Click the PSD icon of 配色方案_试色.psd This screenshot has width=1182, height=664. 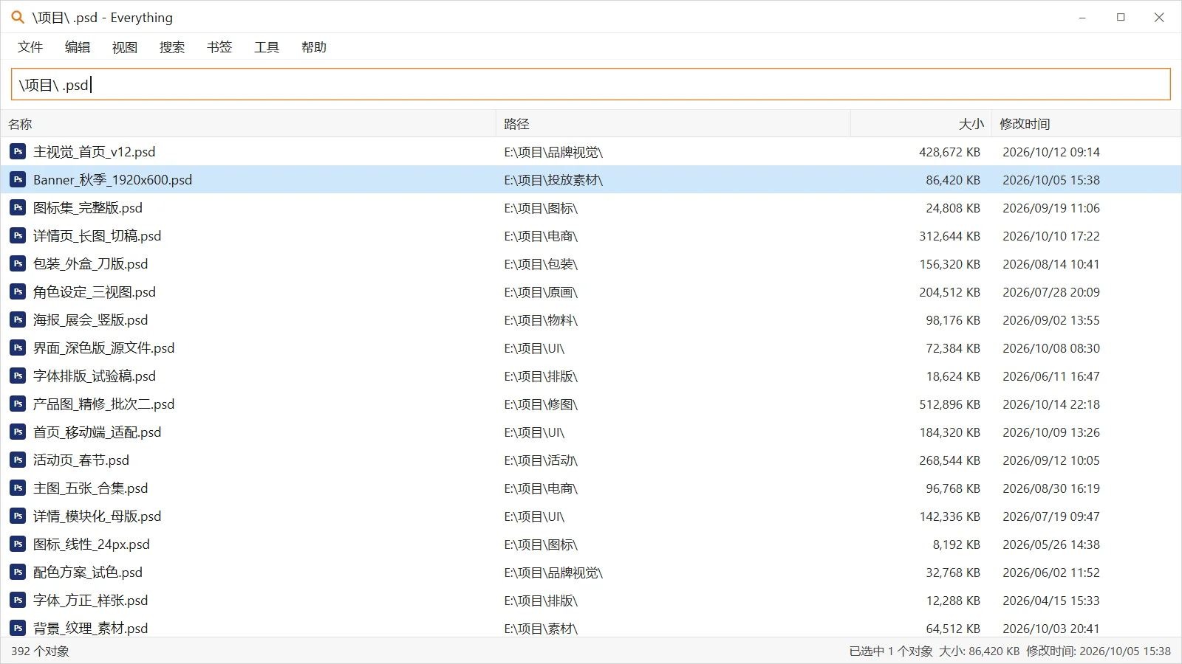[18, 573]
